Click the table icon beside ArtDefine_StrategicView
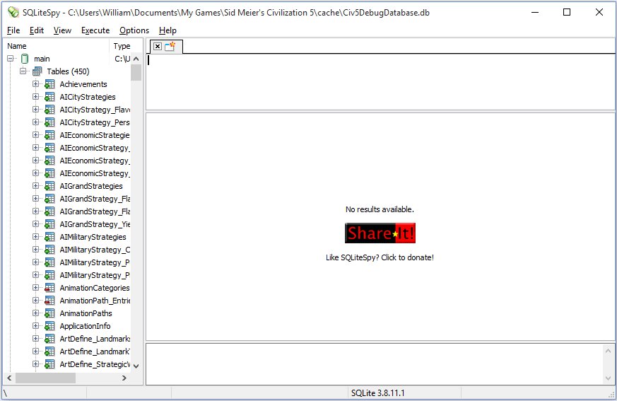Viewport: 617px width, 401px height. pyautogui.click(x=49, y=364)
